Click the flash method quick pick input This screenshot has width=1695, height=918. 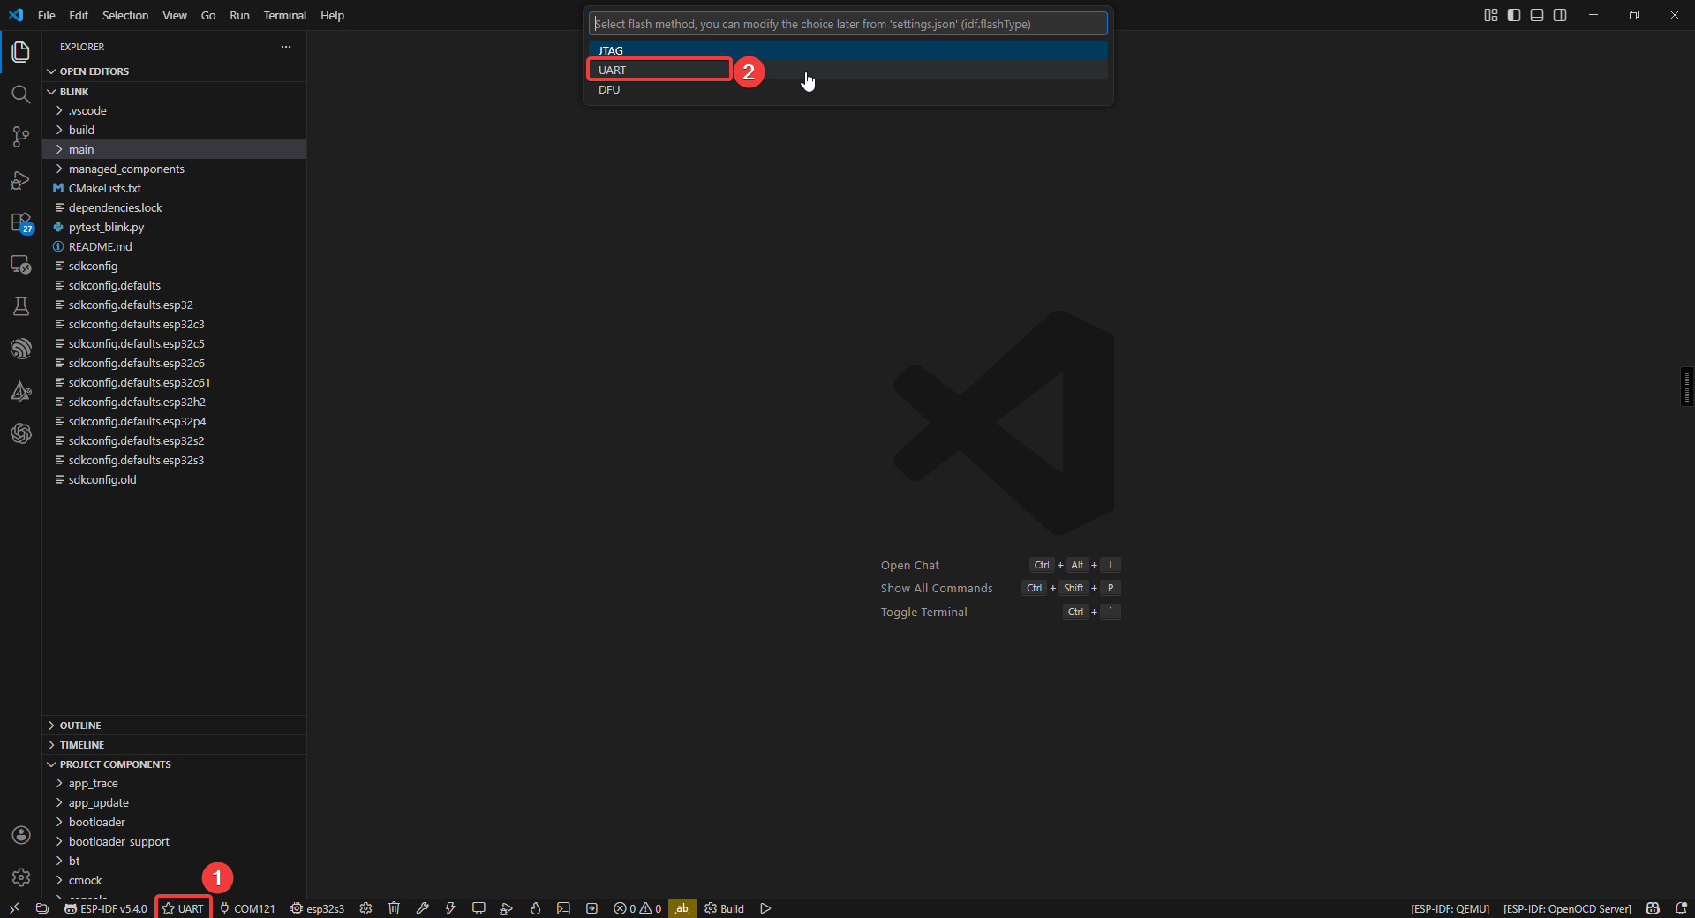[x=847, y=24]
